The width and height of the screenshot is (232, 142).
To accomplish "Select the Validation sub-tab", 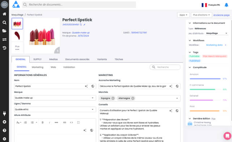I will click(69, 67).
